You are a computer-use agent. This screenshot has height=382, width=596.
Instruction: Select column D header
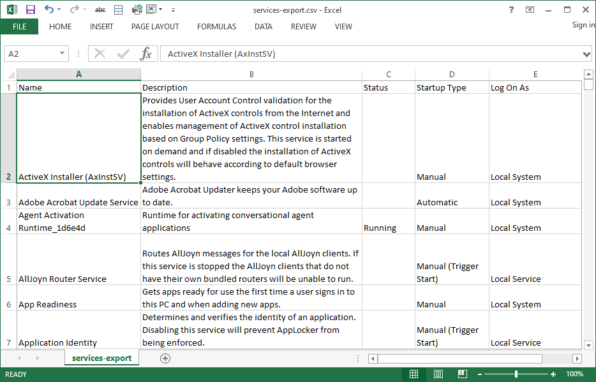tap(452, 75)
